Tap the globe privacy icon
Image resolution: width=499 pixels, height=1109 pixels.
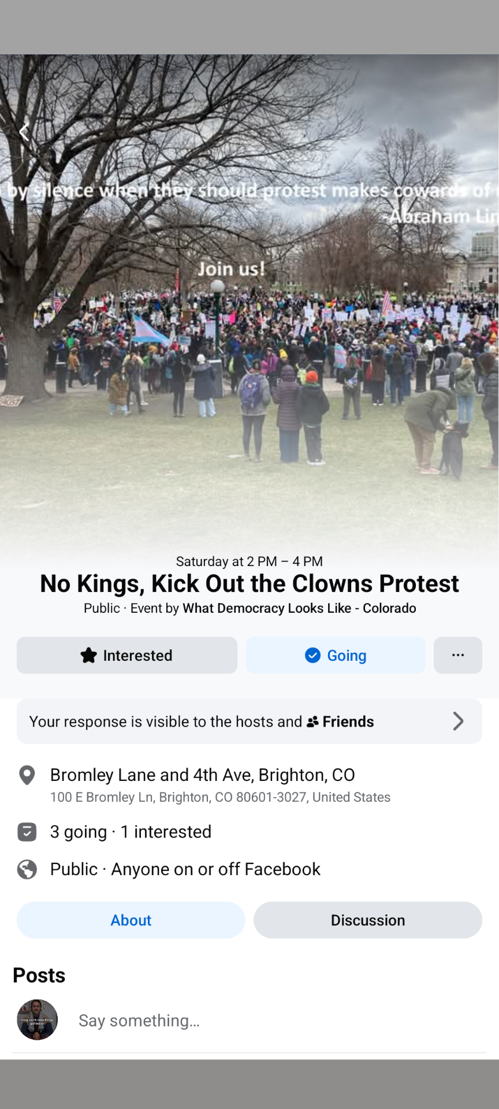pyautogui.click(x=27, y=869)
